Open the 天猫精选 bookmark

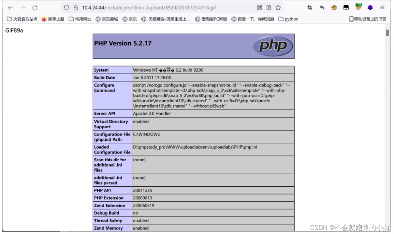166,19
